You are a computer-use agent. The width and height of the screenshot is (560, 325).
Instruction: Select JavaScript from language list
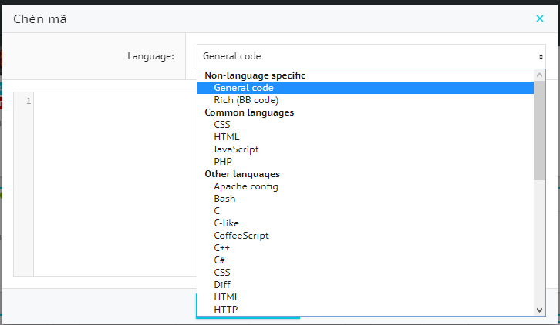pyautogui.click(x=236, y=149)
